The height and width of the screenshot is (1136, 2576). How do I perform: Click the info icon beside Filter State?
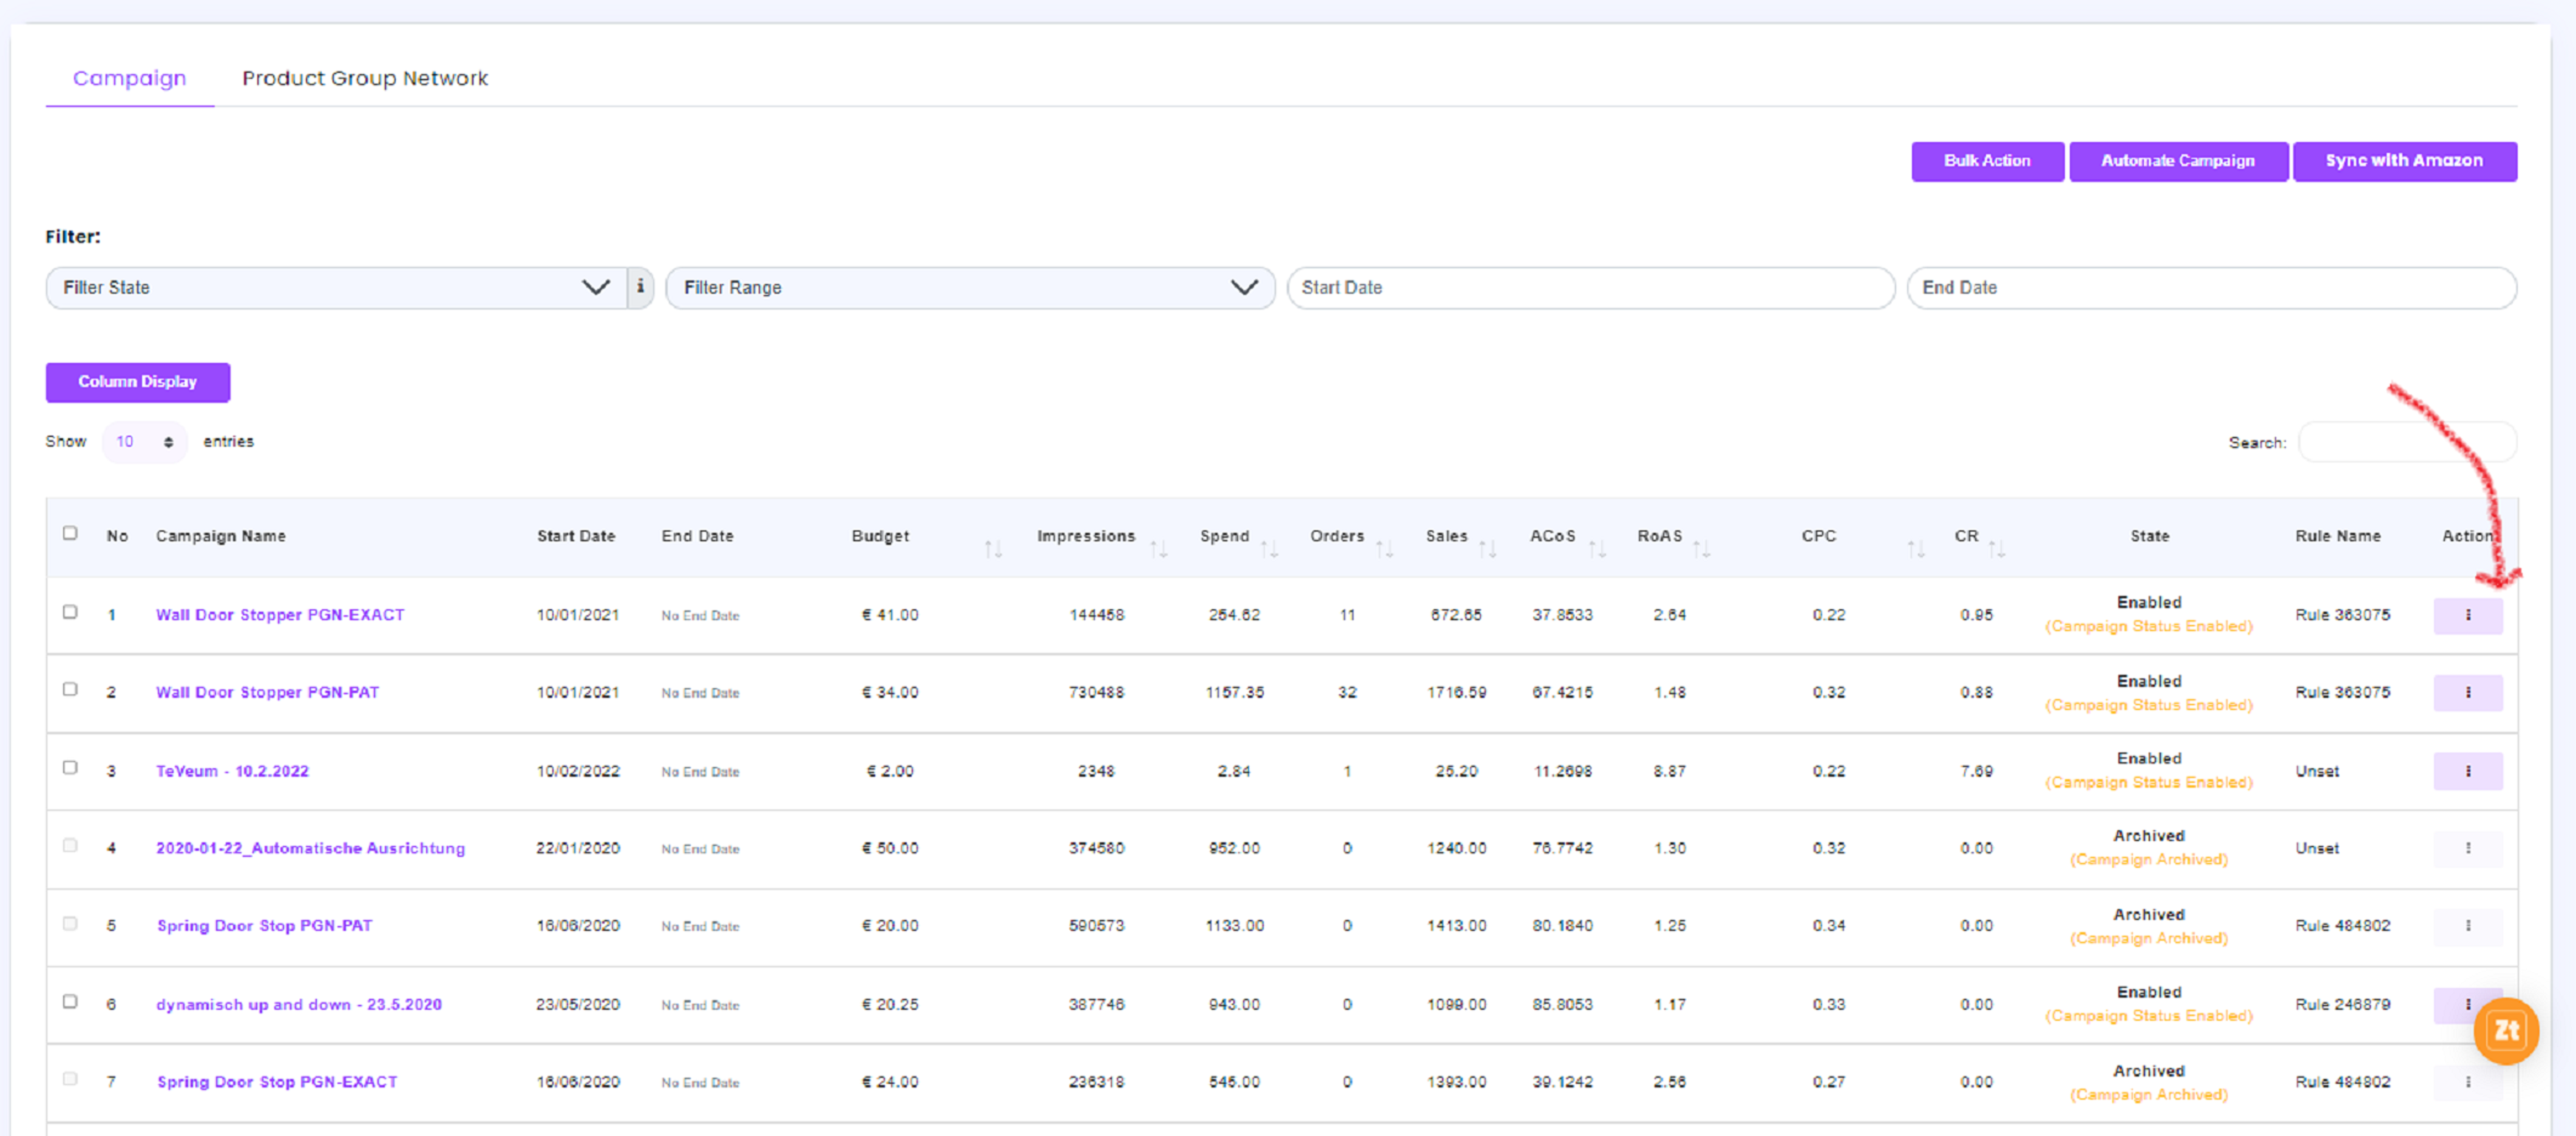(640, 287)
